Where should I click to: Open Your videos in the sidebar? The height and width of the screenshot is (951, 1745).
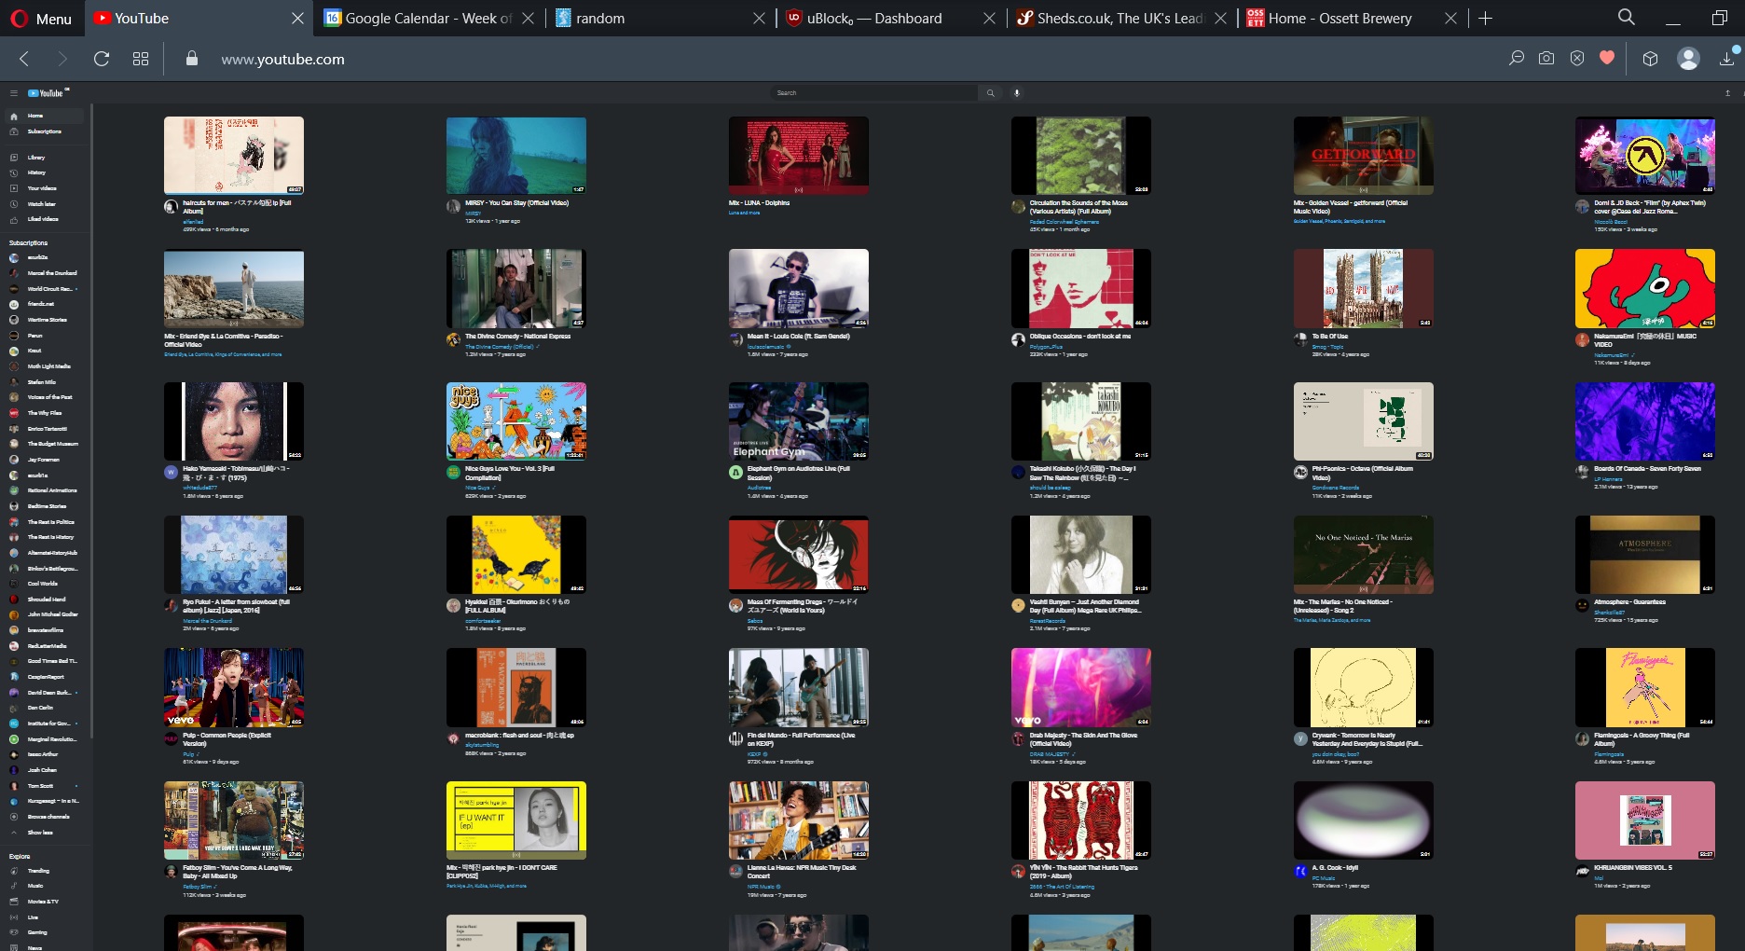point(46,188)
